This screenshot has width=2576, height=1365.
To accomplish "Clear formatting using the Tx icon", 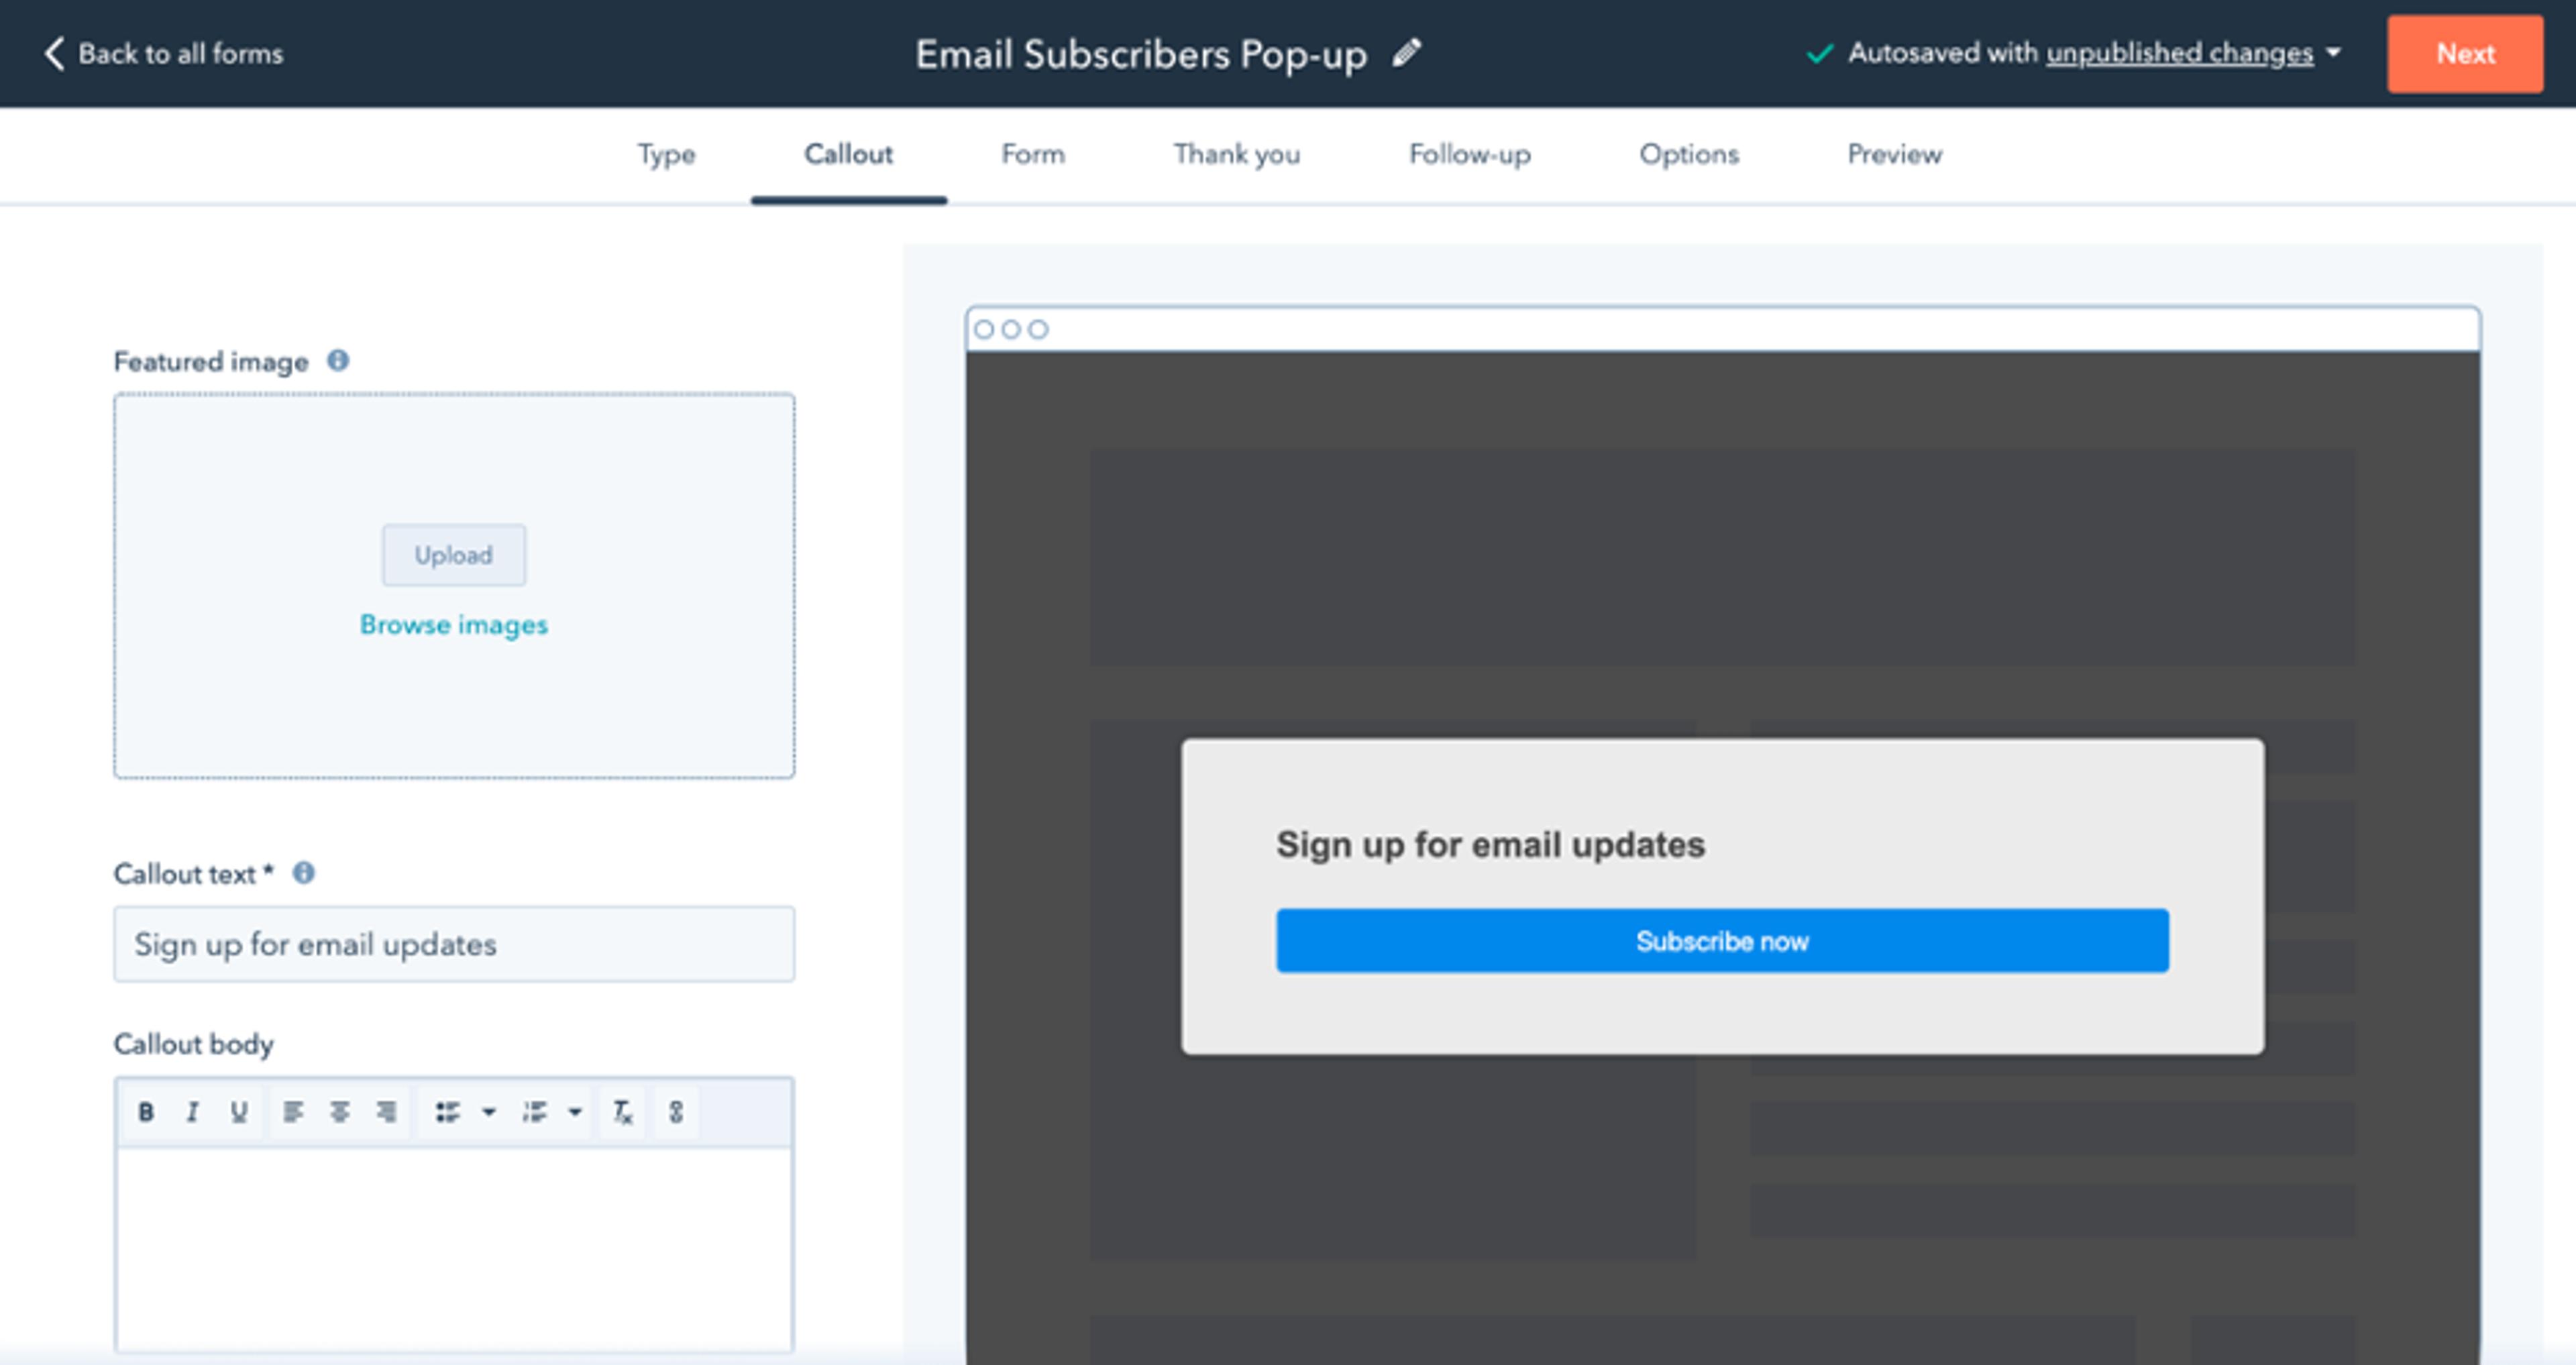I will point(622,1111).
